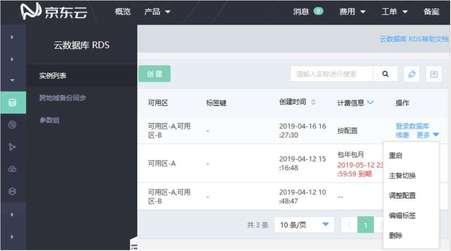This screenshot has height=251, width=451.
Task: Collapse the sidebar with the menu-fold icon
Action: 134,246
